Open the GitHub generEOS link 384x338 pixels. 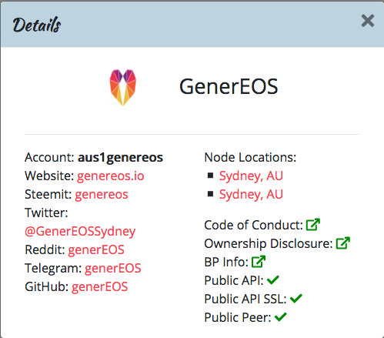(99, 287)
